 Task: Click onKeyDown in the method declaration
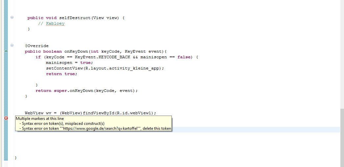(76, 52)
